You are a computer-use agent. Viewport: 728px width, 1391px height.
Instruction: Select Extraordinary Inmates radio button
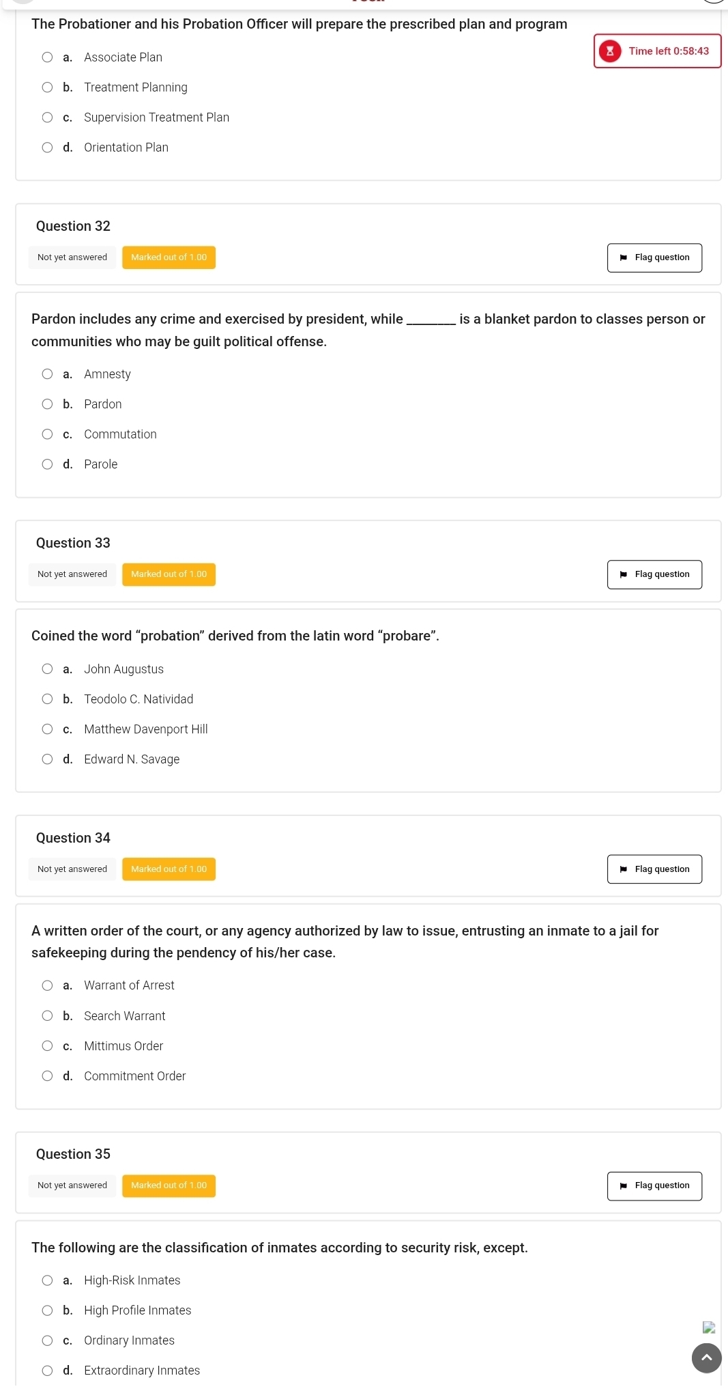click(47, 1371)
